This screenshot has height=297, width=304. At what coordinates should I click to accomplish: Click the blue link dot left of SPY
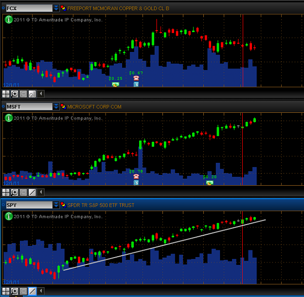point(3,205)
